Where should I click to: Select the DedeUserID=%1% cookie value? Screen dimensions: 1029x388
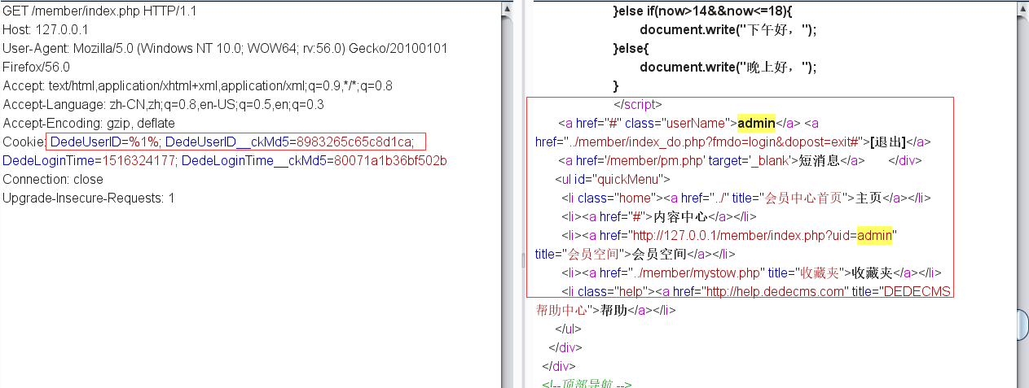pyautogui.click(x=105, y=142)
